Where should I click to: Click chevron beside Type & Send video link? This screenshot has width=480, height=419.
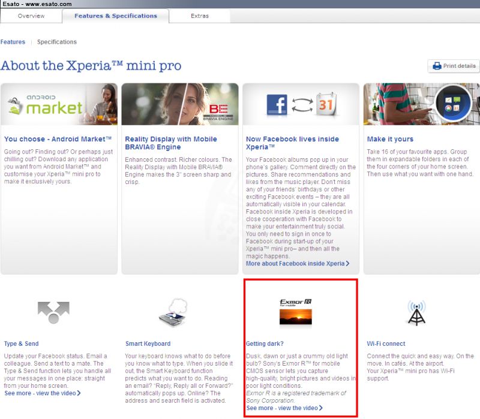(79, 393)
